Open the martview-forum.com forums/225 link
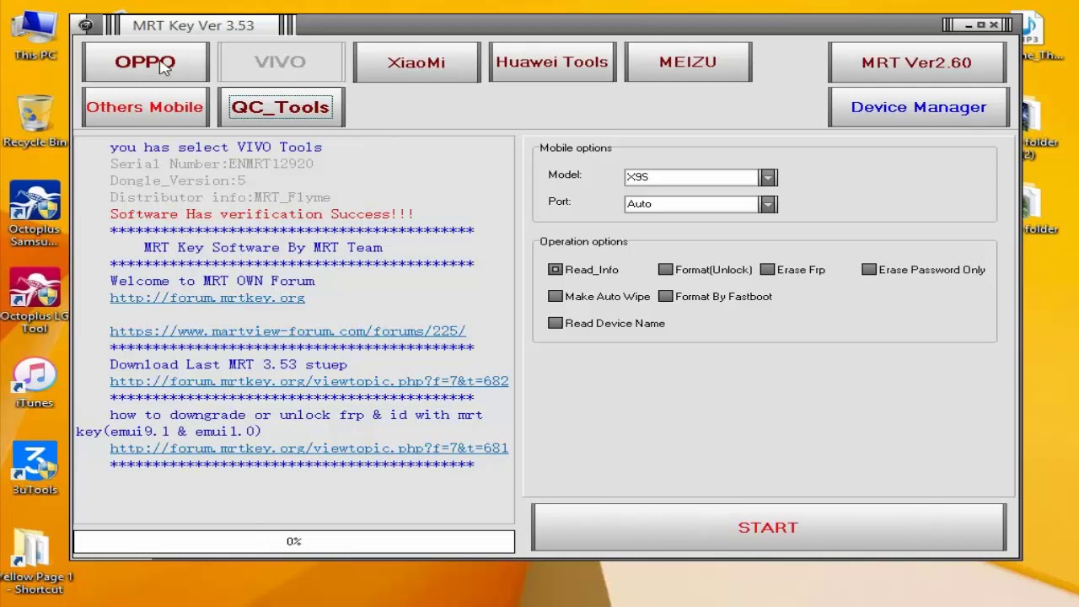This screenshot has height=607, width=1079. point(287,331)
